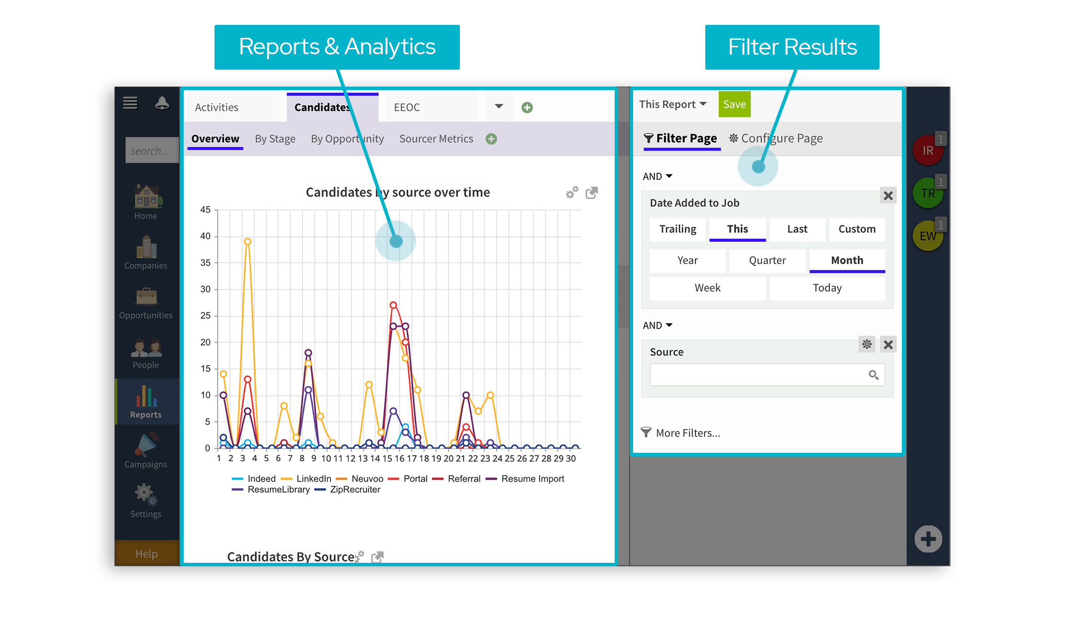Expand the more tabs dropdown arrow after EEOC
The width and height of the screenshot is (1089, 626).
pos(499,106)
